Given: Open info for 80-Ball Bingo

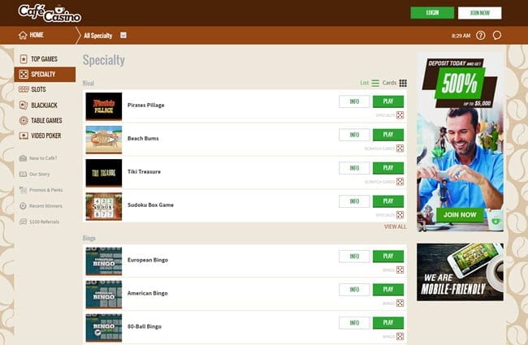Looking at the screenshot, I should coord(354,323).
